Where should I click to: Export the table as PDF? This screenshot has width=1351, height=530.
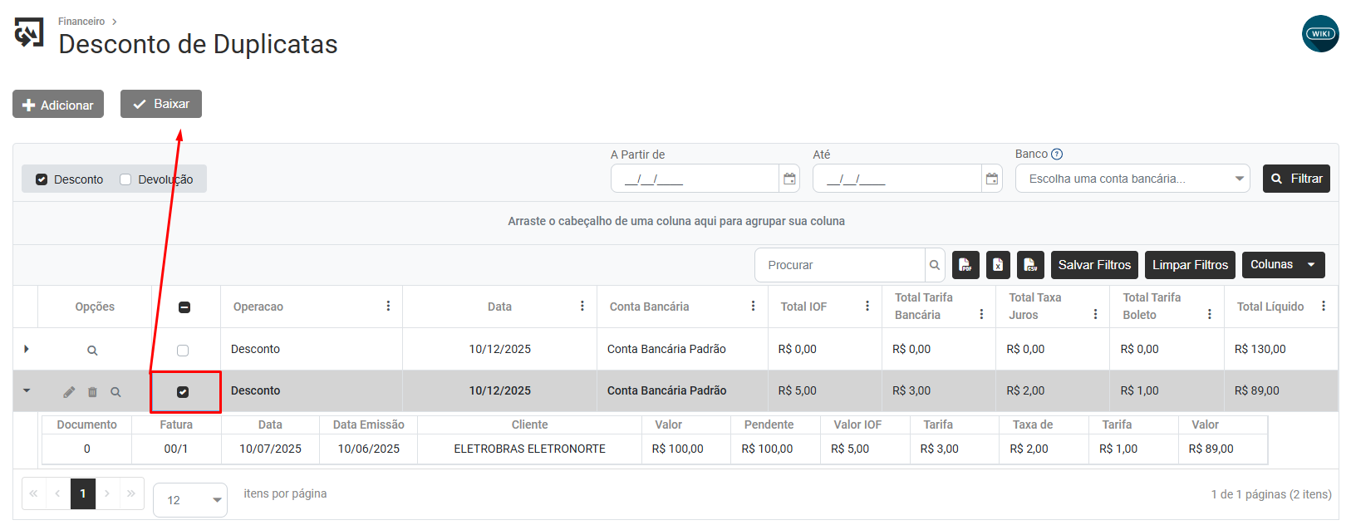[965, 265]
